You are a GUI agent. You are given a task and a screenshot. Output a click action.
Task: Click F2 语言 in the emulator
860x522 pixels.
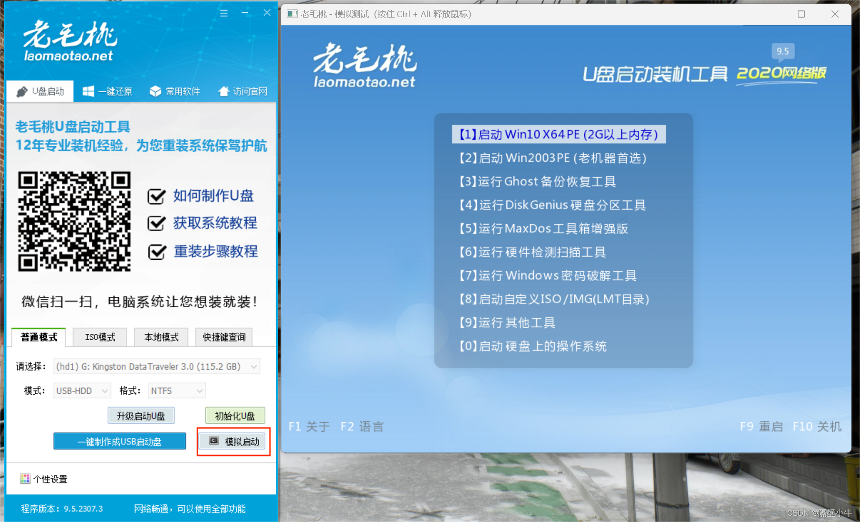coord(362,427)
